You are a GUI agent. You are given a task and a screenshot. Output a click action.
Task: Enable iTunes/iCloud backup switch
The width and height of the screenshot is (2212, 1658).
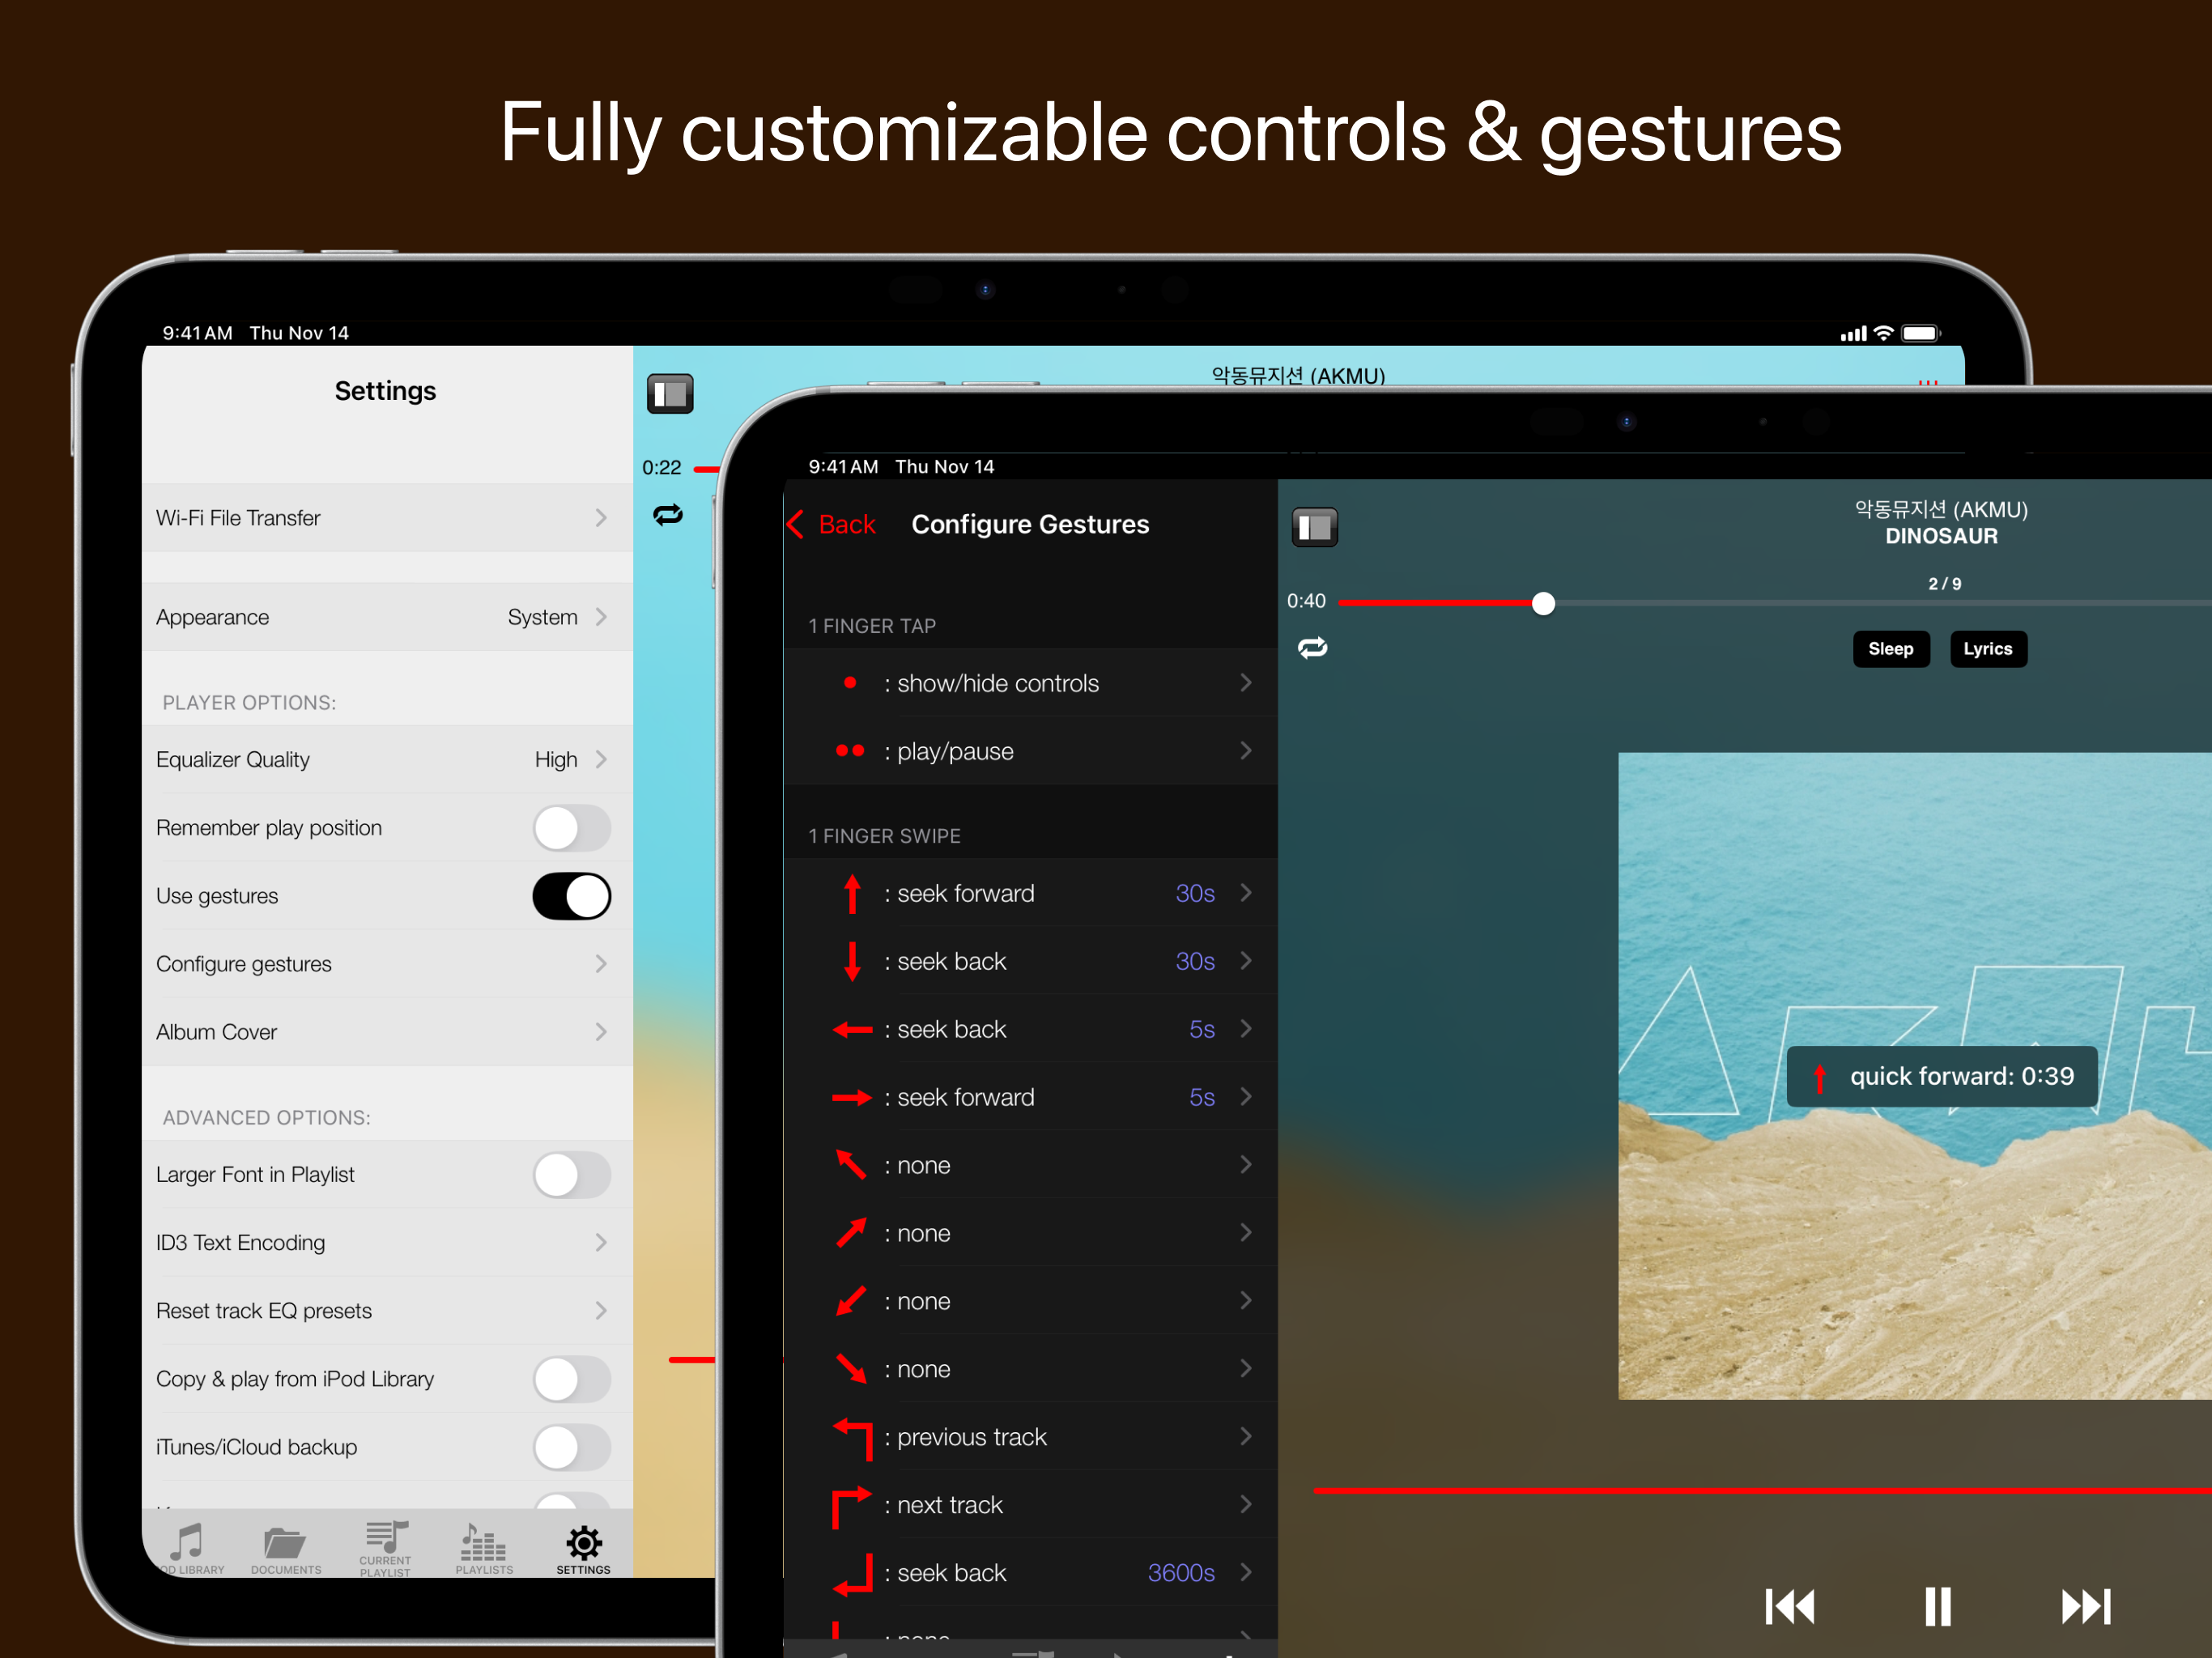tap(571, 1447)
